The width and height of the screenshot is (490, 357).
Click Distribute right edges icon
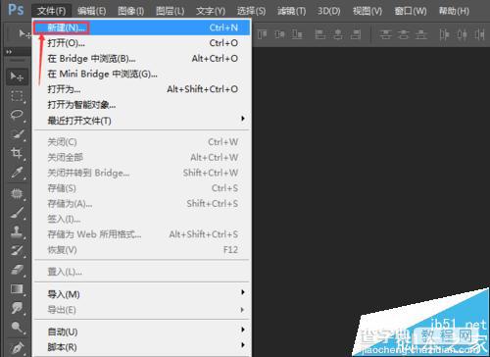click(479, 34)
